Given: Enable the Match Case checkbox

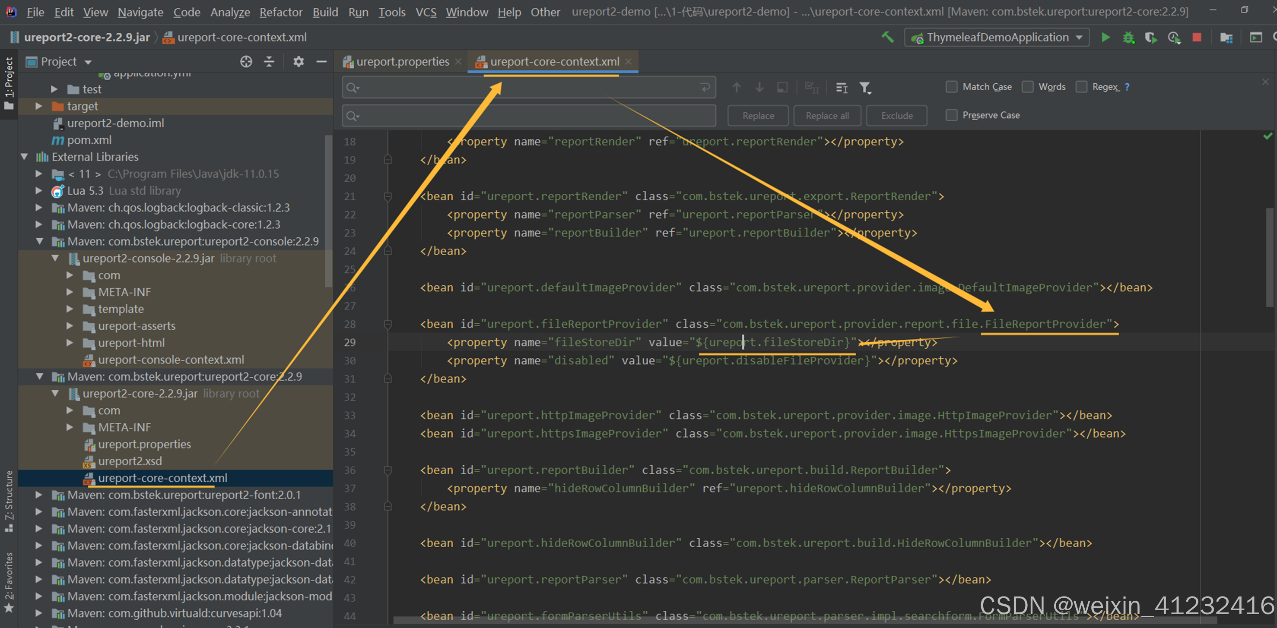Looking at the screenshot, I should coord(951,87).
